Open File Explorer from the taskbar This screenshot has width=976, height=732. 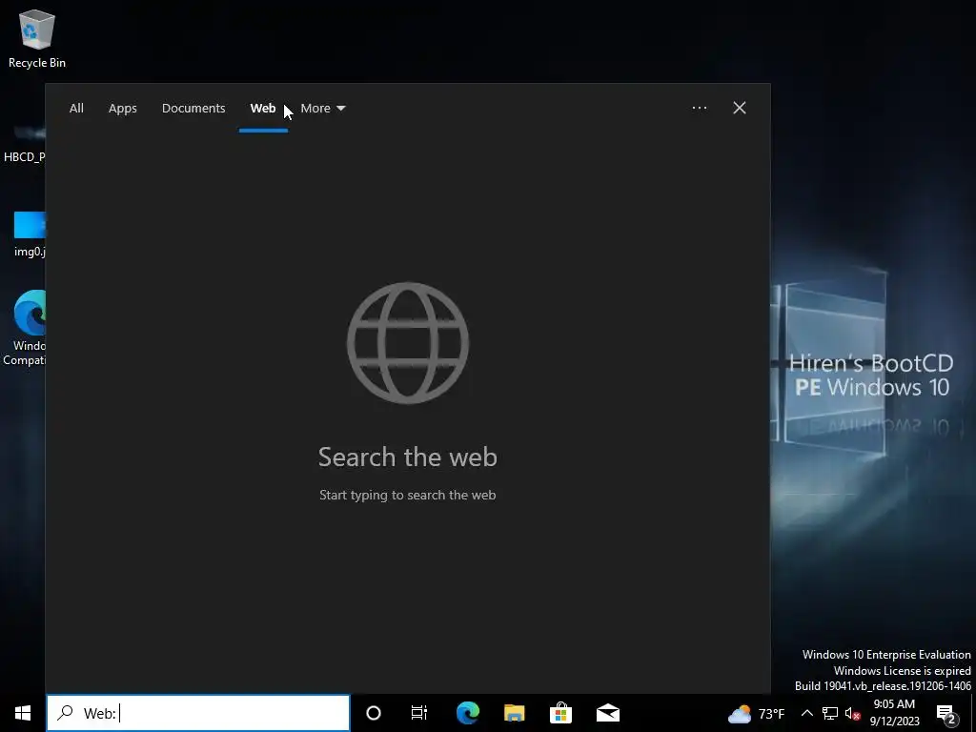pyautogui.click(x=514, y=713)
